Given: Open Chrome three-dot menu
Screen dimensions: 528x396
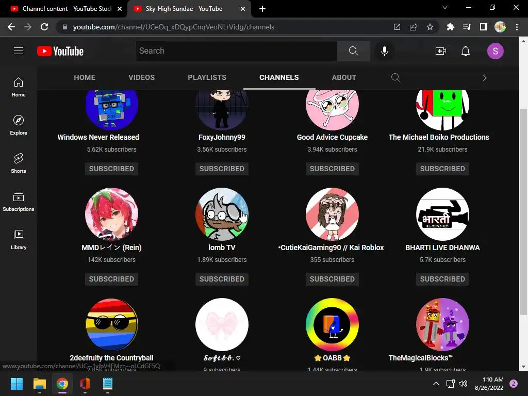Looking at the screenshot, I should click(517, 27).
